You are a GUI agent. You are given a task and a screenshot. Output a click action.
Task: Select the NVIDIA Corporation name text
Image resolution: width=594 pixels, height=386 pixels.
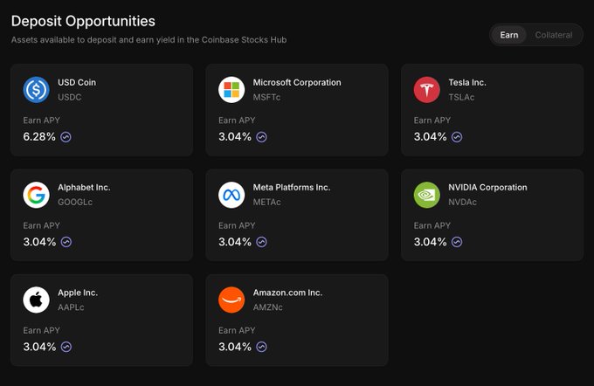[x=487, y=187]
